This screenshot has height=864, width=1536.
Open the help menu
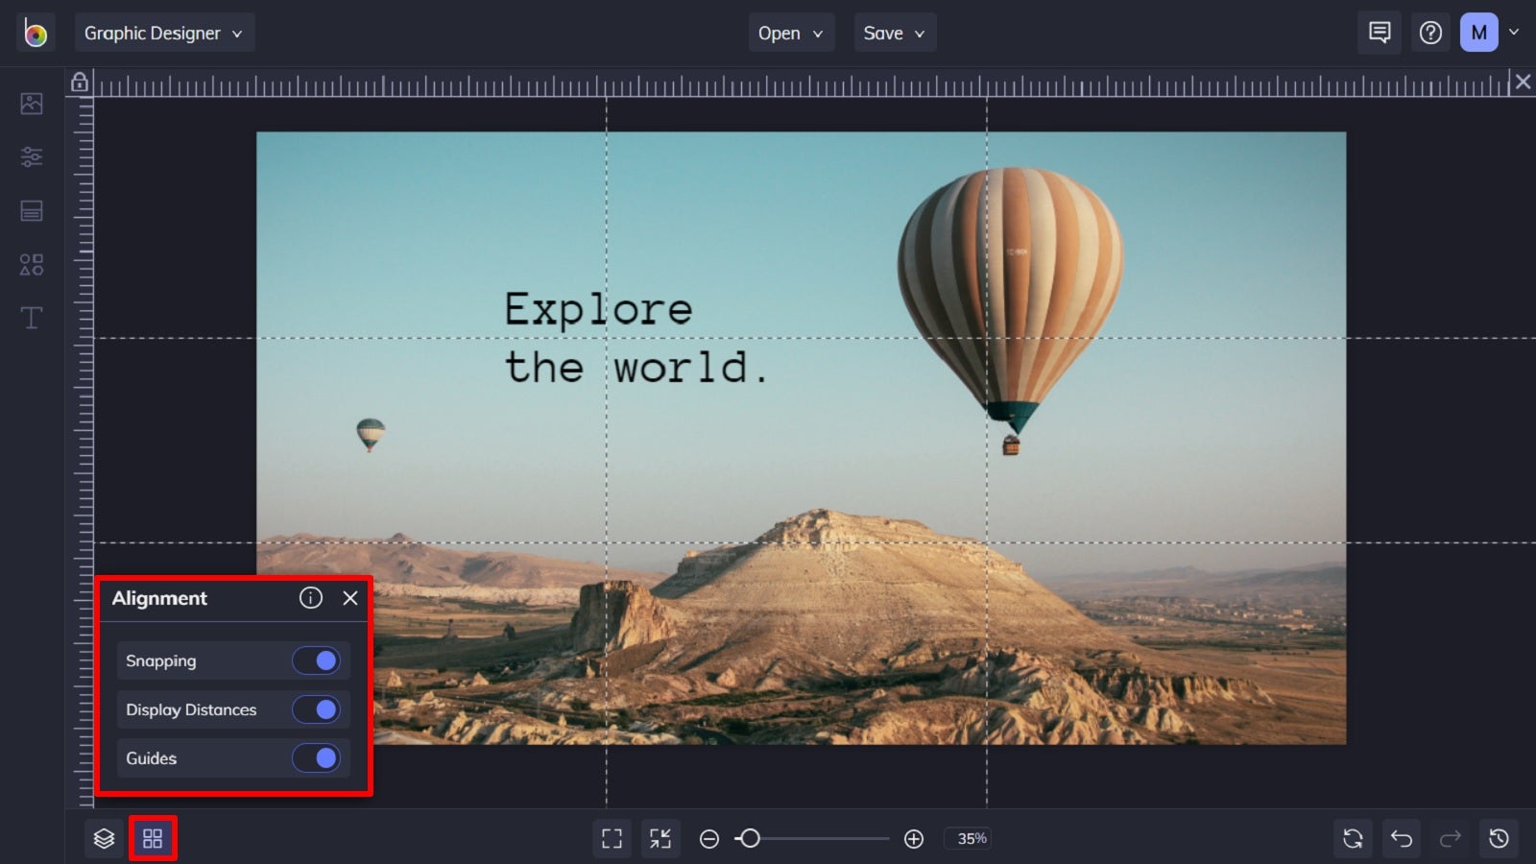click(1430, 32)
